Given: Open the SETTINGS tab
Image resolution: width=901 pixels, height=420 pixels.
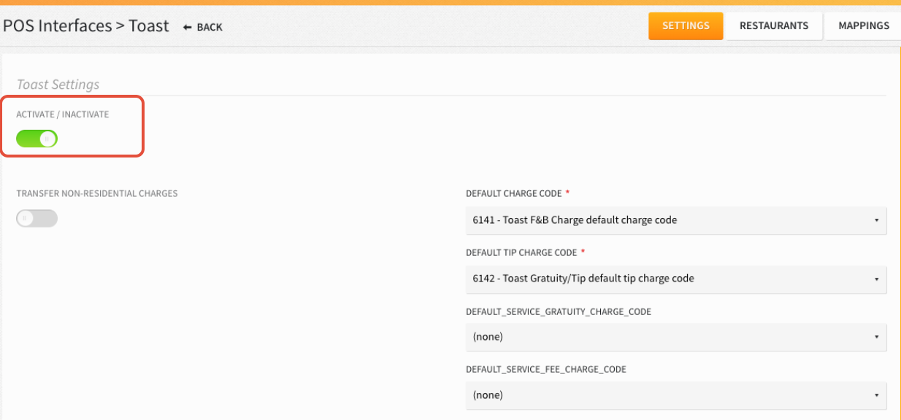Looking at the screenshot, I should click(686, 26).
